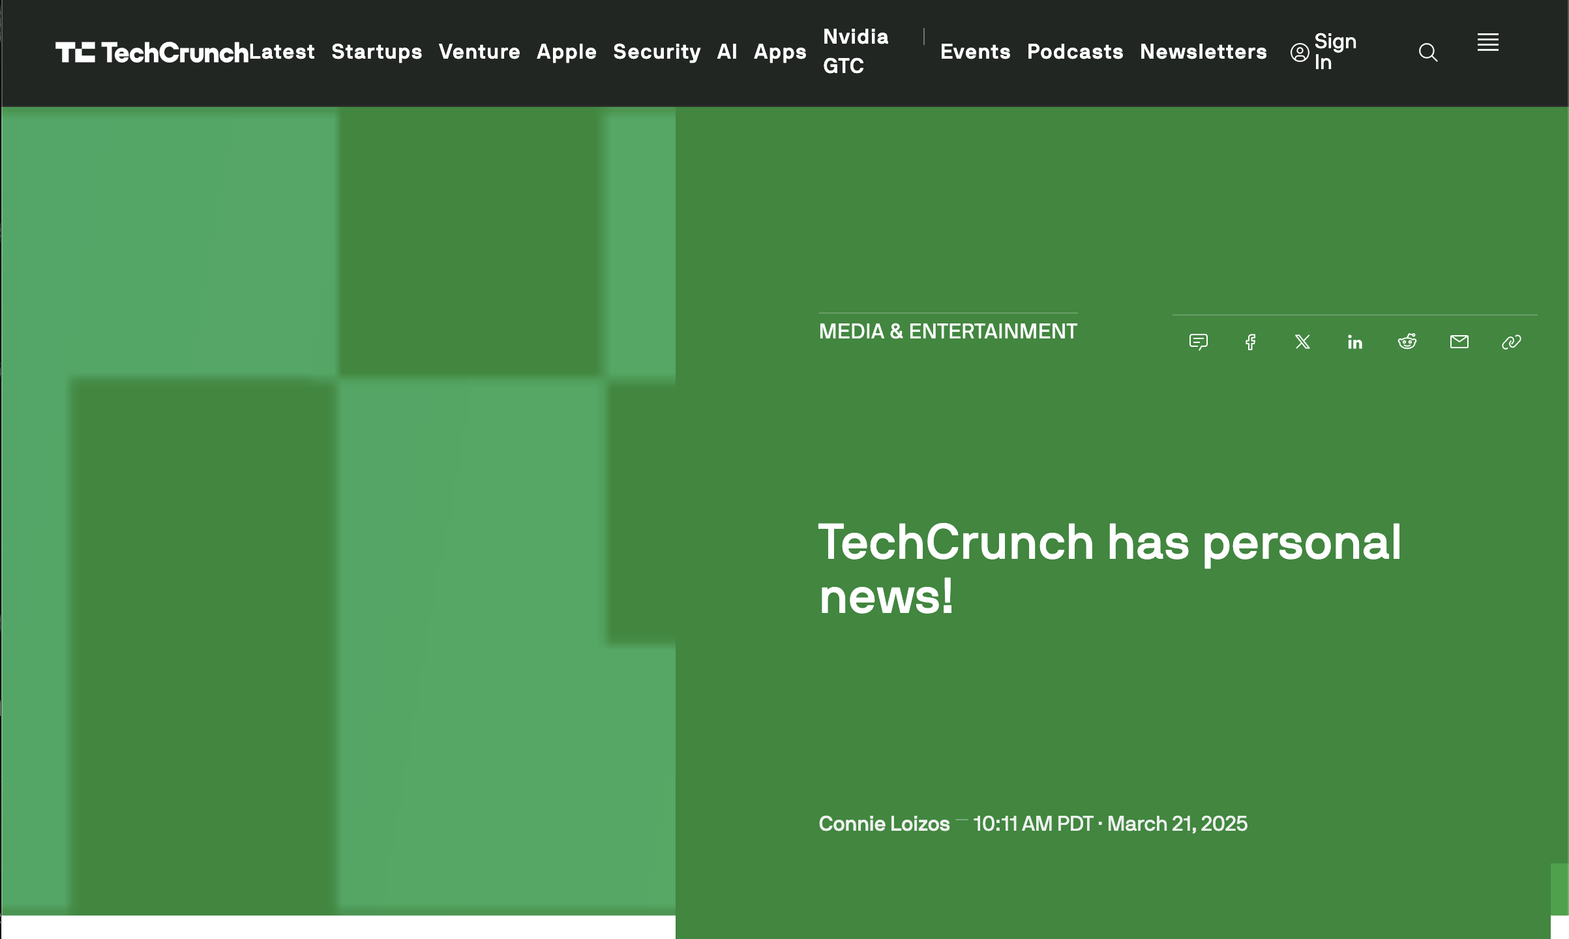The height and width of the screenshot is (939, 1569).
Task: Click the green checkered article hero image
Action: (x=338, y=511)
